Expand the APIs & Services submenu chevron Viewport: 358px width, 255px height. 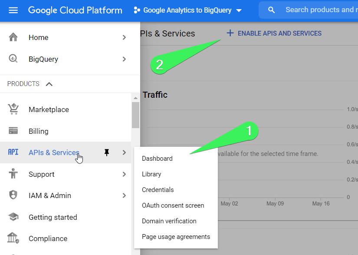point(124,152)
